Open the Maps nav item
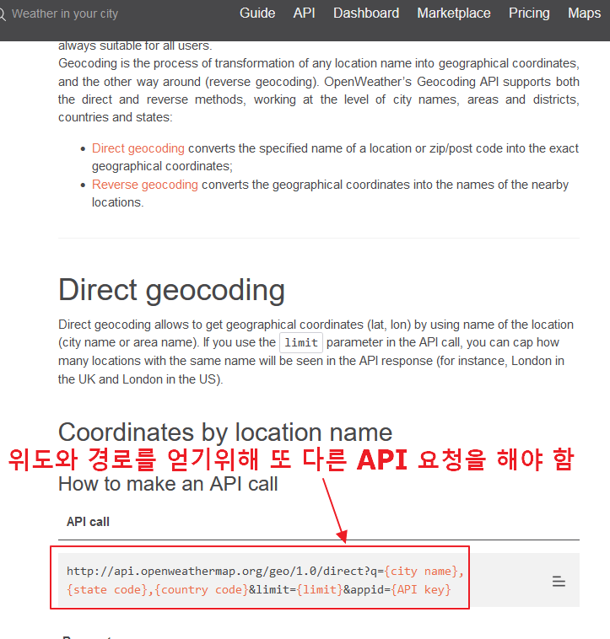This screenshot has width=610, height=639. click(x=585, y=13)
